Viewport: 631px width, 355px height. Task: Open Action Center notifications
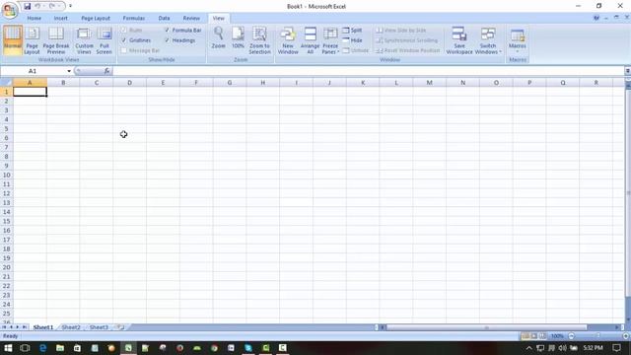[x=616, y=348]
